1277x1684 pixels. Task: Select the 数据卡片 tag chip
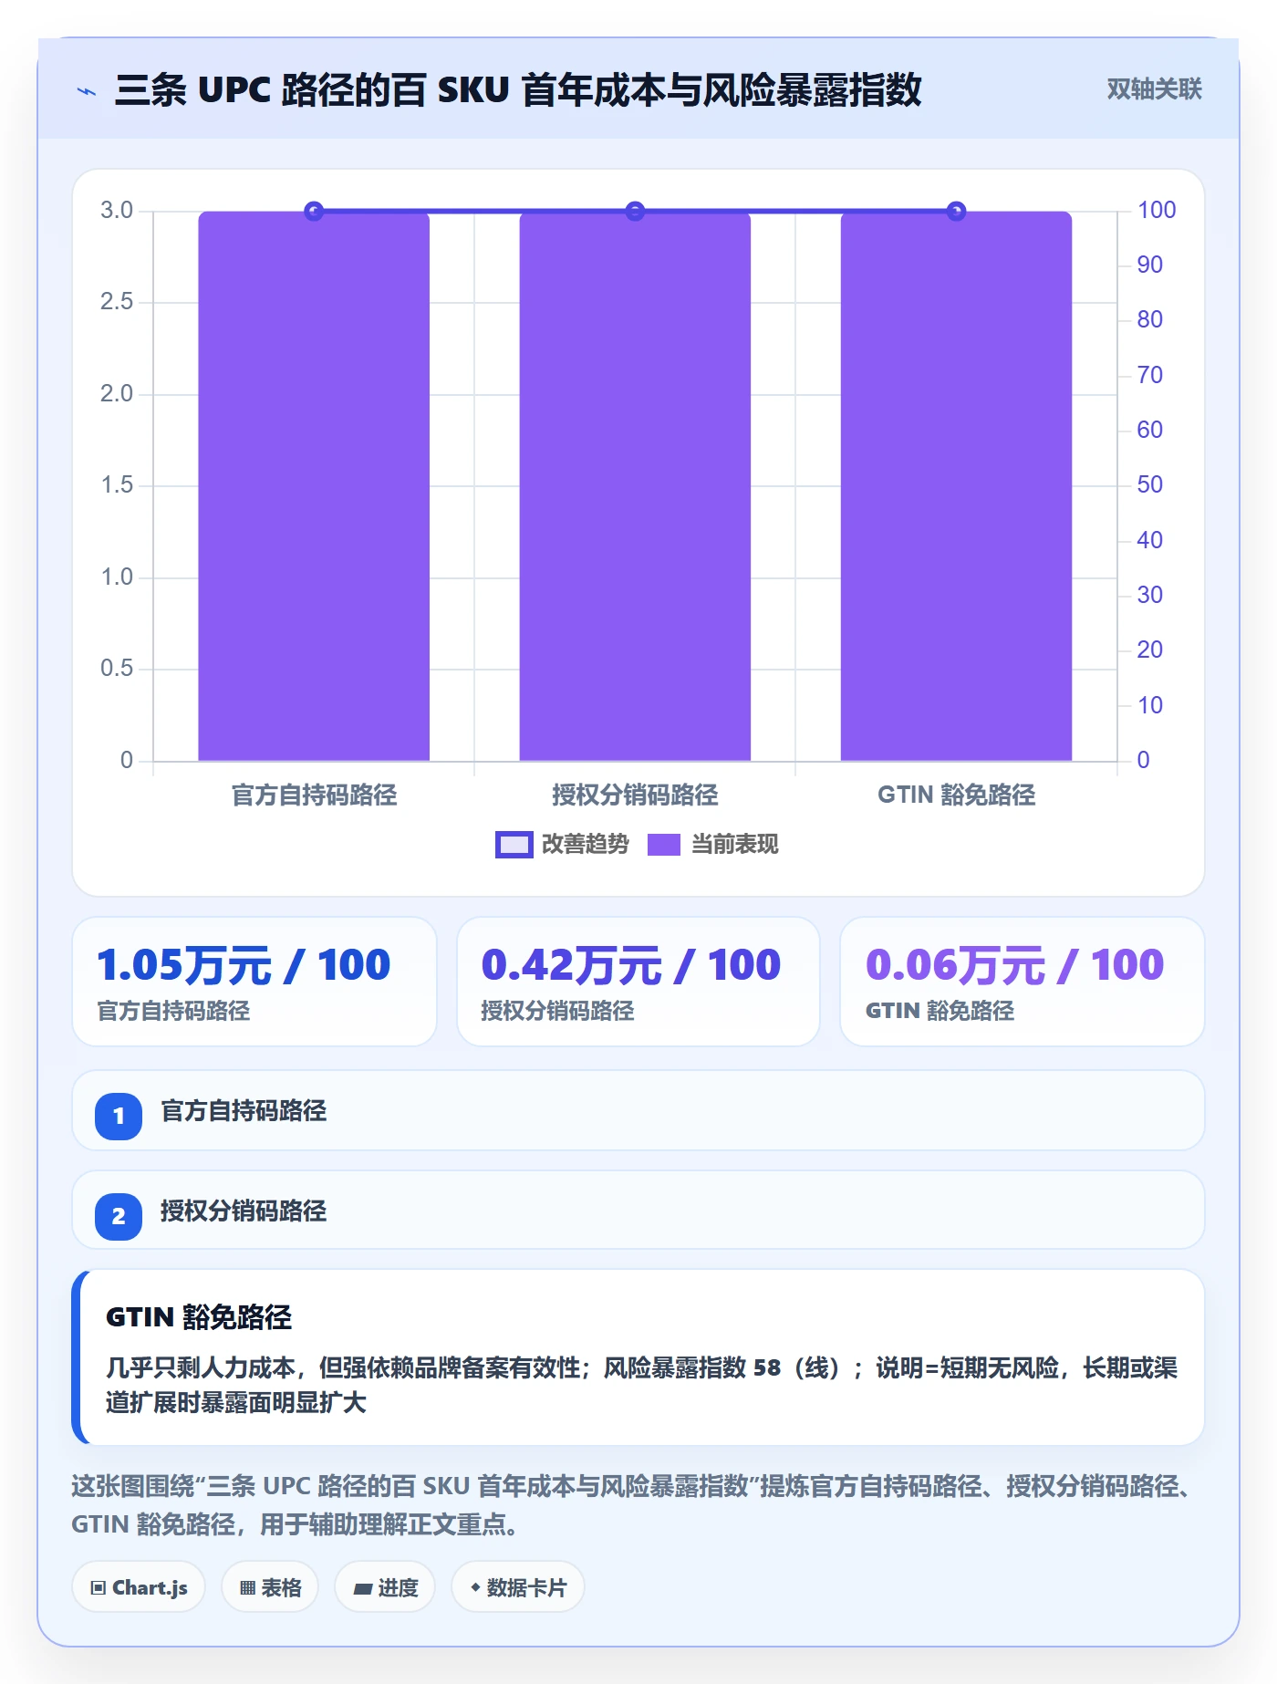point(518,1587)
